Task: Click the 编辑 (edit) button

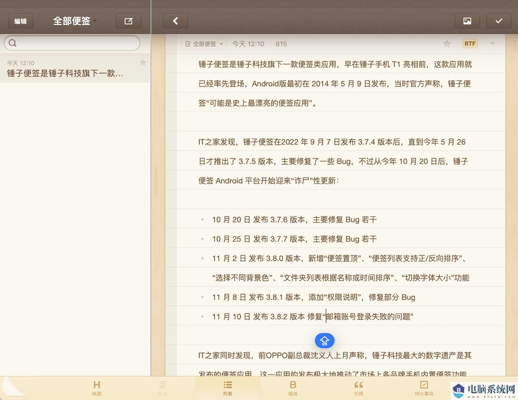Action: click(x=21, y=21)
